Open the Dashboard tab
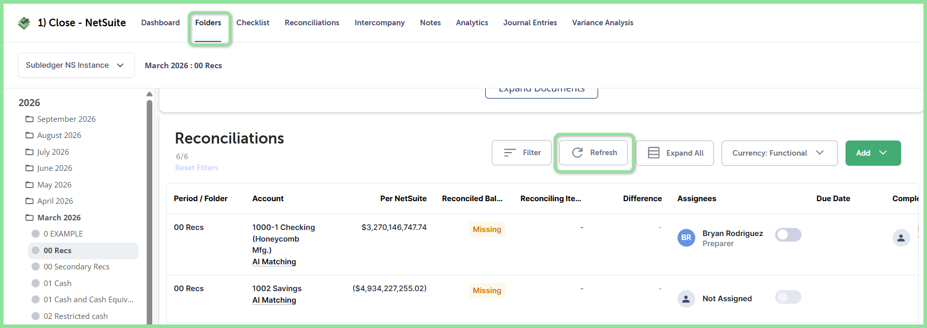The height and width of the screenshot is (328, 927). point(160,23)
